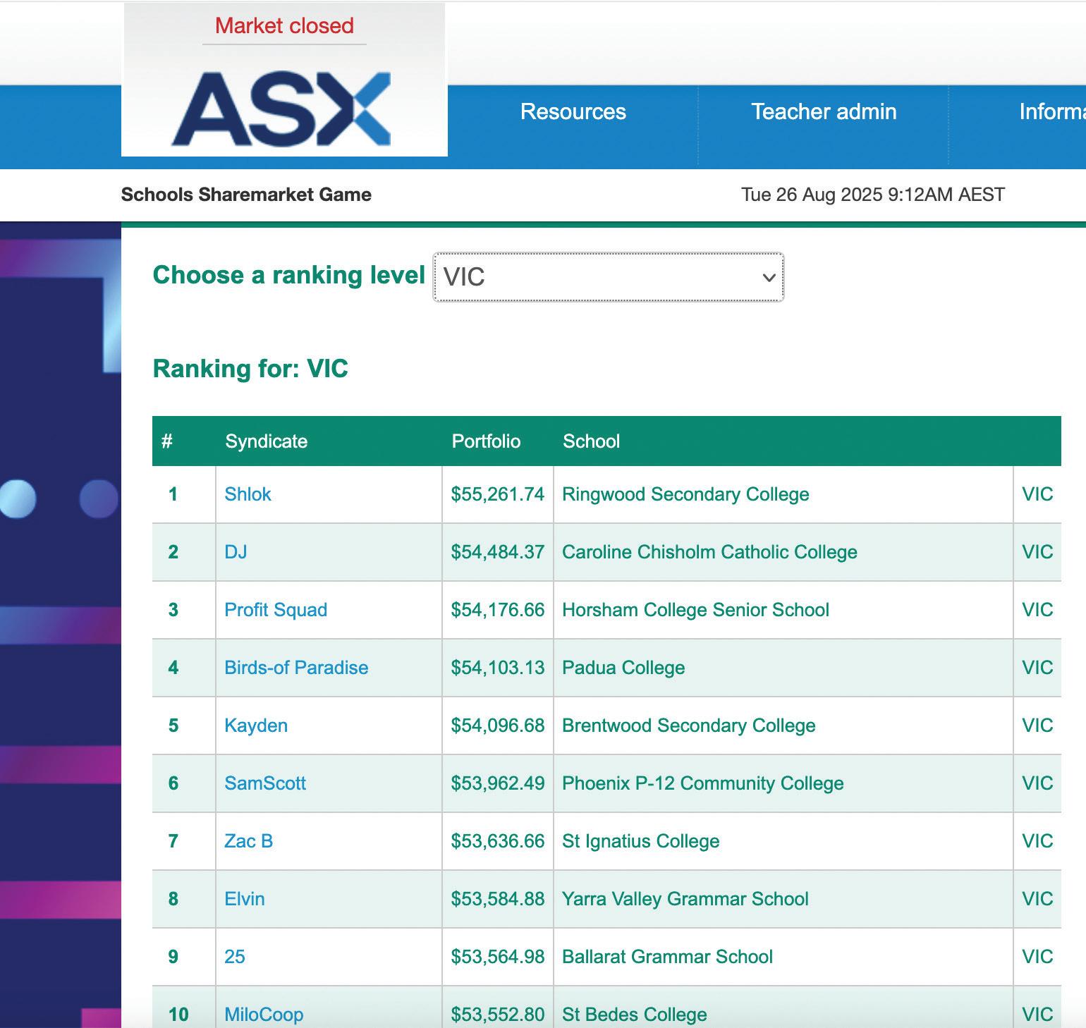Open the SamScott syndicate link
This screenshot has width=1086, height=1028.
pyautogui.click(x=265, y=783)
